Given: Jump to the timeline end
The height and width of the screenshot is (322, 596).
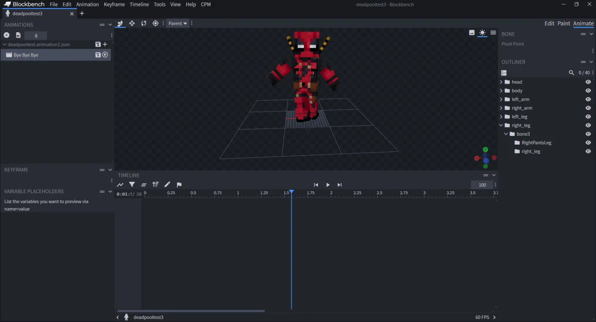Looking at the screenshot, I should (340, 185).
